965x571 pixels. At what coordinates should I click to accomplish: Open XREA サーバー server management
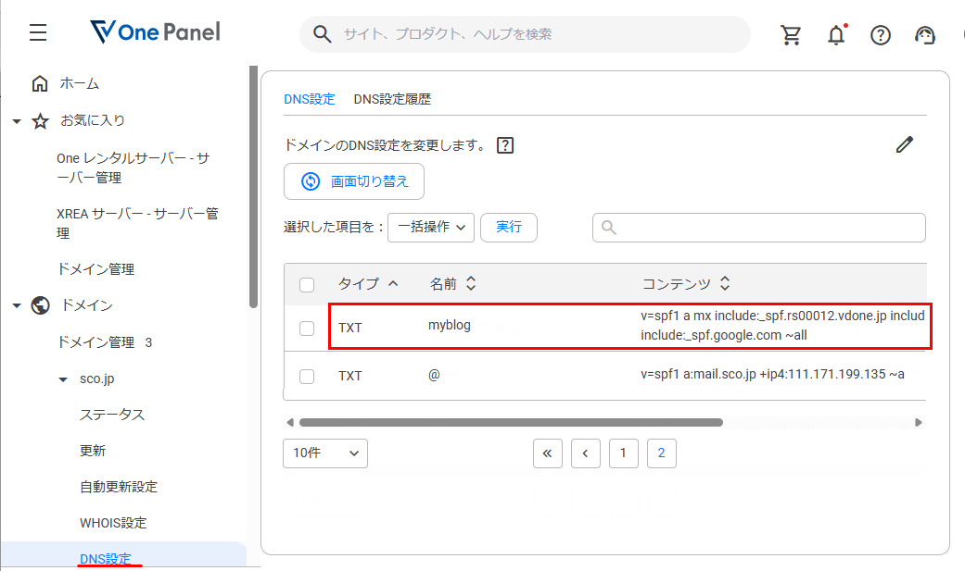coord(137,223)
